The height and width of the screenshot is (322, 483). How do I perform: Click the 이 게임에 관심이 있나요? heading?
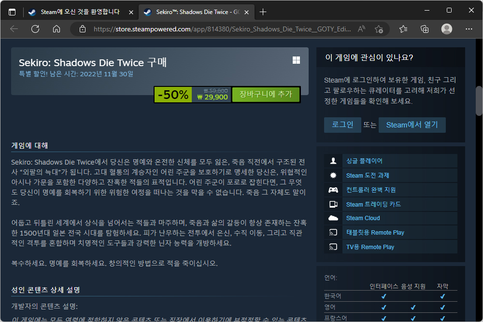pos(369,57)
